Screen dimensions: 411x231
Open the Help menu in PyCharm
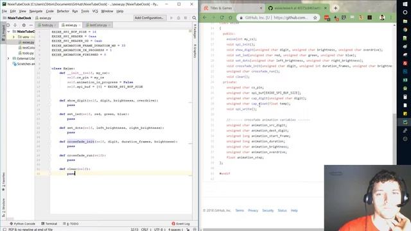(120, 12)
